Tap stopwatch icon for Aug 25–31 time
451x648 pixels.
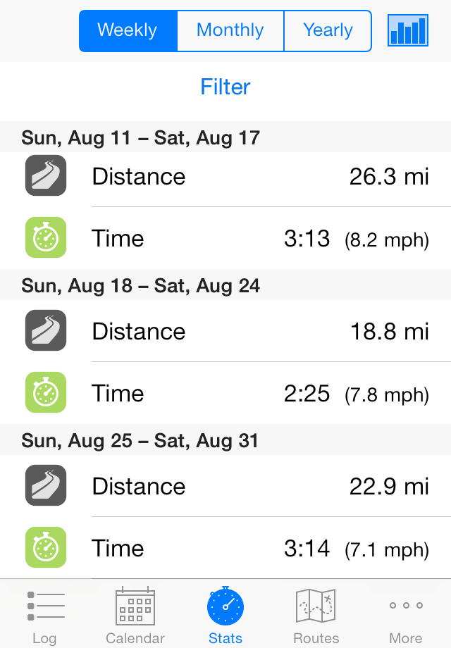pyautogui.click(x=46, y=547)
